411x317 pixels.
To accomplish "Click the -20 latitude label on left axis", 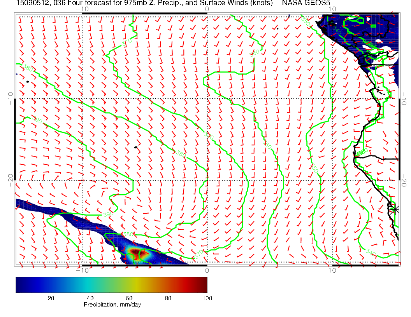I will click(11, 180).
